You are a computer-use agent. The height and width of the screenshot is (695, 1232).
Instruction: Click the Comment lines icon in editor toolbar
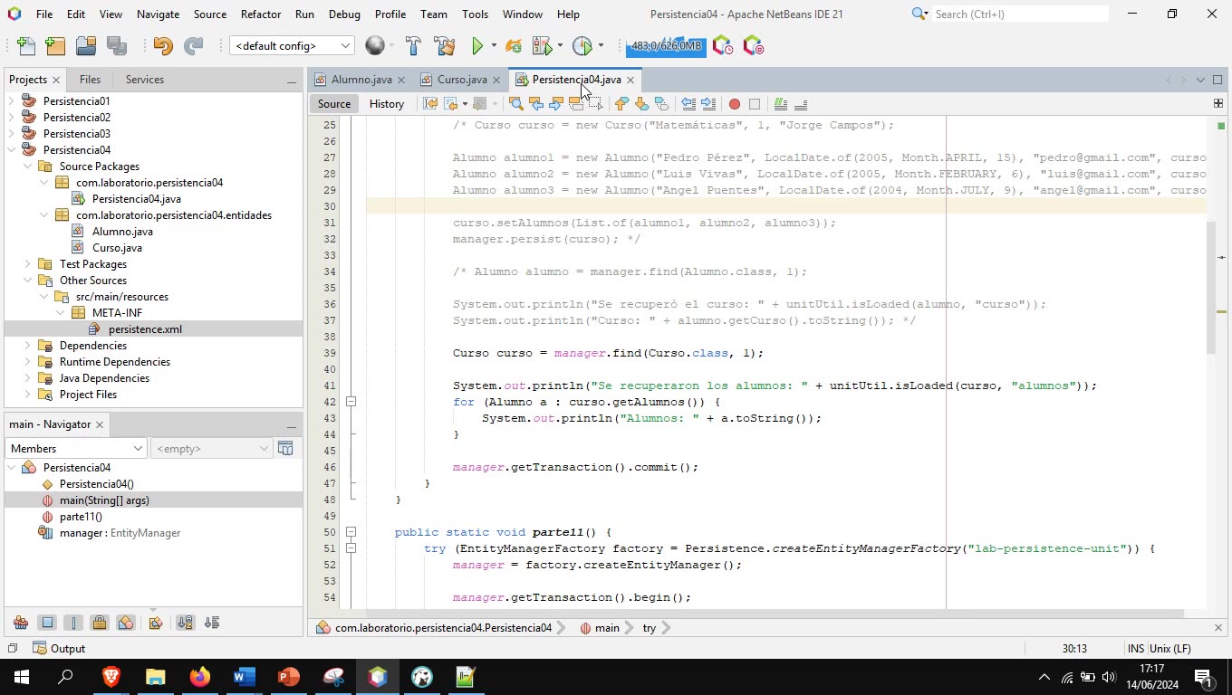tap(781, 104)
